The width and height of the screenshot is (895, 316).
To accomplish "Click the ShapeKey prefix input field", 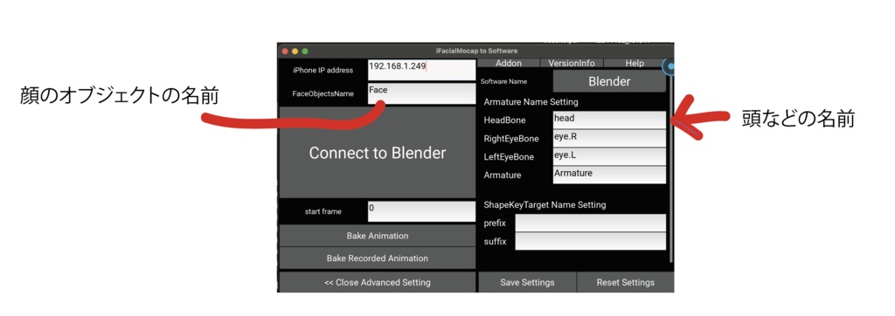I will tap(590, 223).
